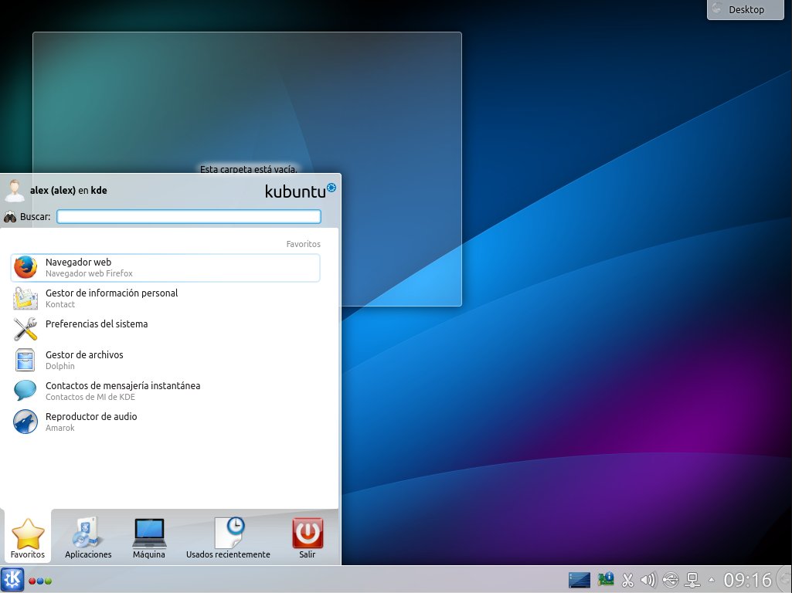Viewport: 792px width, 593px height.
Task: Click 'Gestor de información personal' entry text
Action: (111, 293)
